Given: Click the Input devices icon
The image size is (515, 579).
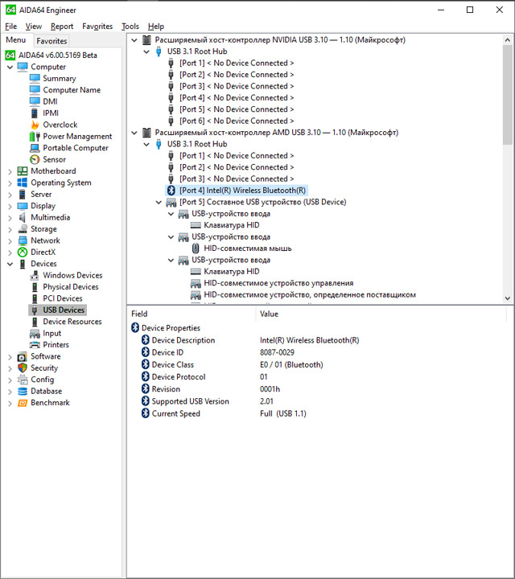Looking at the screenshot, I should 35,334.
